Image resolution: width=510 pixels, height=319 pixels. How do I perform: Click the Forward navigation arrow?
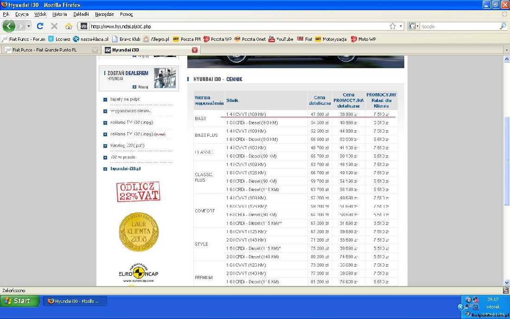(x=20, y=26)
